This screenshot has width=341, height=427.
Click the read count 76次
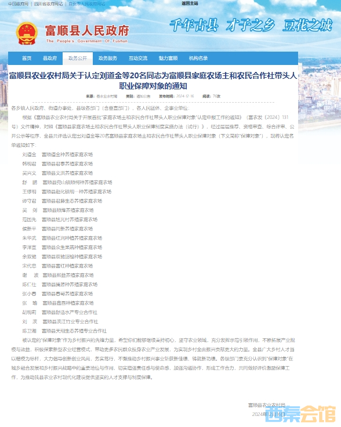pyautogui.click(x=217, y=96)
